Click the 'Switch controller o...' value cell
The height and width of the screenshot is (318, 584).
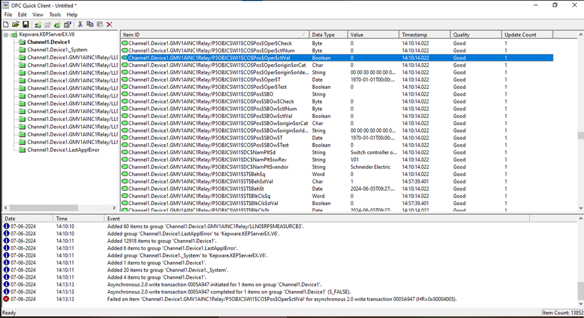[374, 153]
